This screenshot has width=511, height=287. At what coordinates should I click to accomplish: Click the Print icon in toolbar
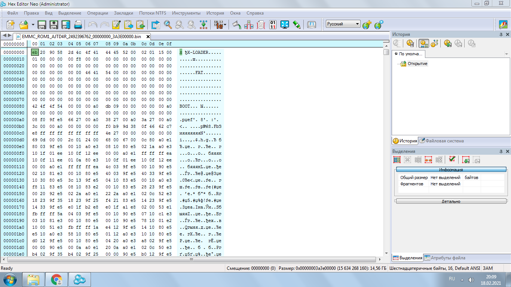tap(78, 25)
